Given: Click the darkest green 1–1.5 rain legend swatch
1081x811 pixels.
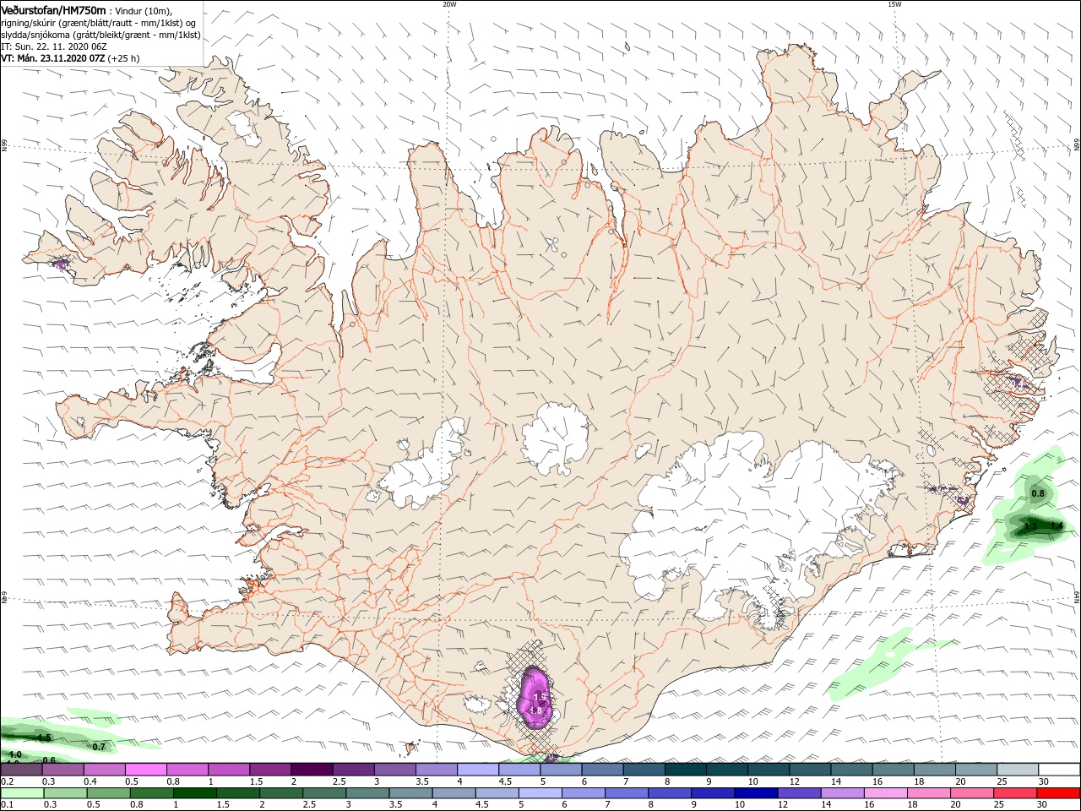Looking at the screenshot, I should coord(194,793).
